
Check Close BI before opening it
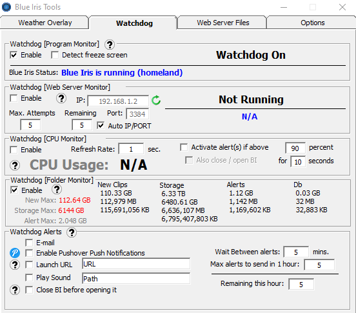coord(29,290)
